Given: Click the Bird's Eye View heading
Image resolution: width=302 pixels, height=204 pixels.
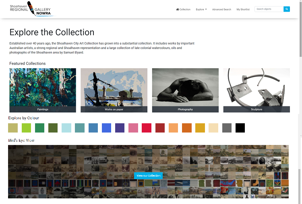Looking at the screenshot, I should pyautogui.click(x=21, y=141).
